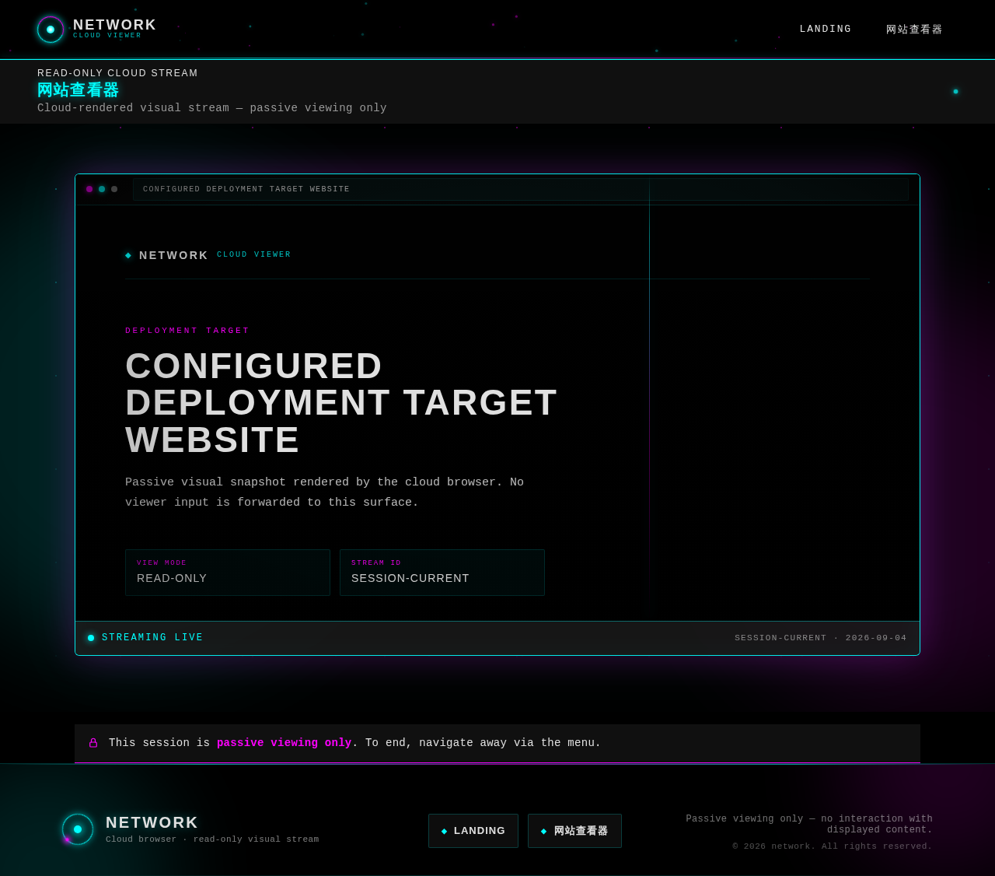Screen dimensions: 995x876
Task: Click the NETWORK wordmark inside the stream frame
Action: point(174,255)
